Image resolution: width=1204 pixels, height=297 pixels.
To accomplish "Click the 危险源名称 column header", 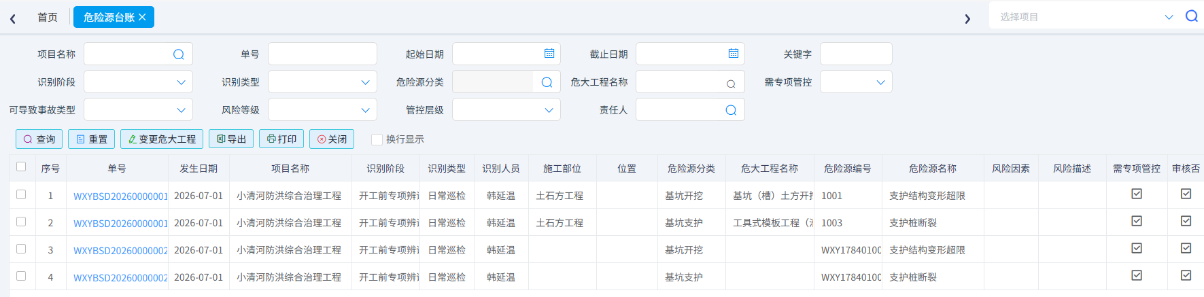I will (933, 169).
